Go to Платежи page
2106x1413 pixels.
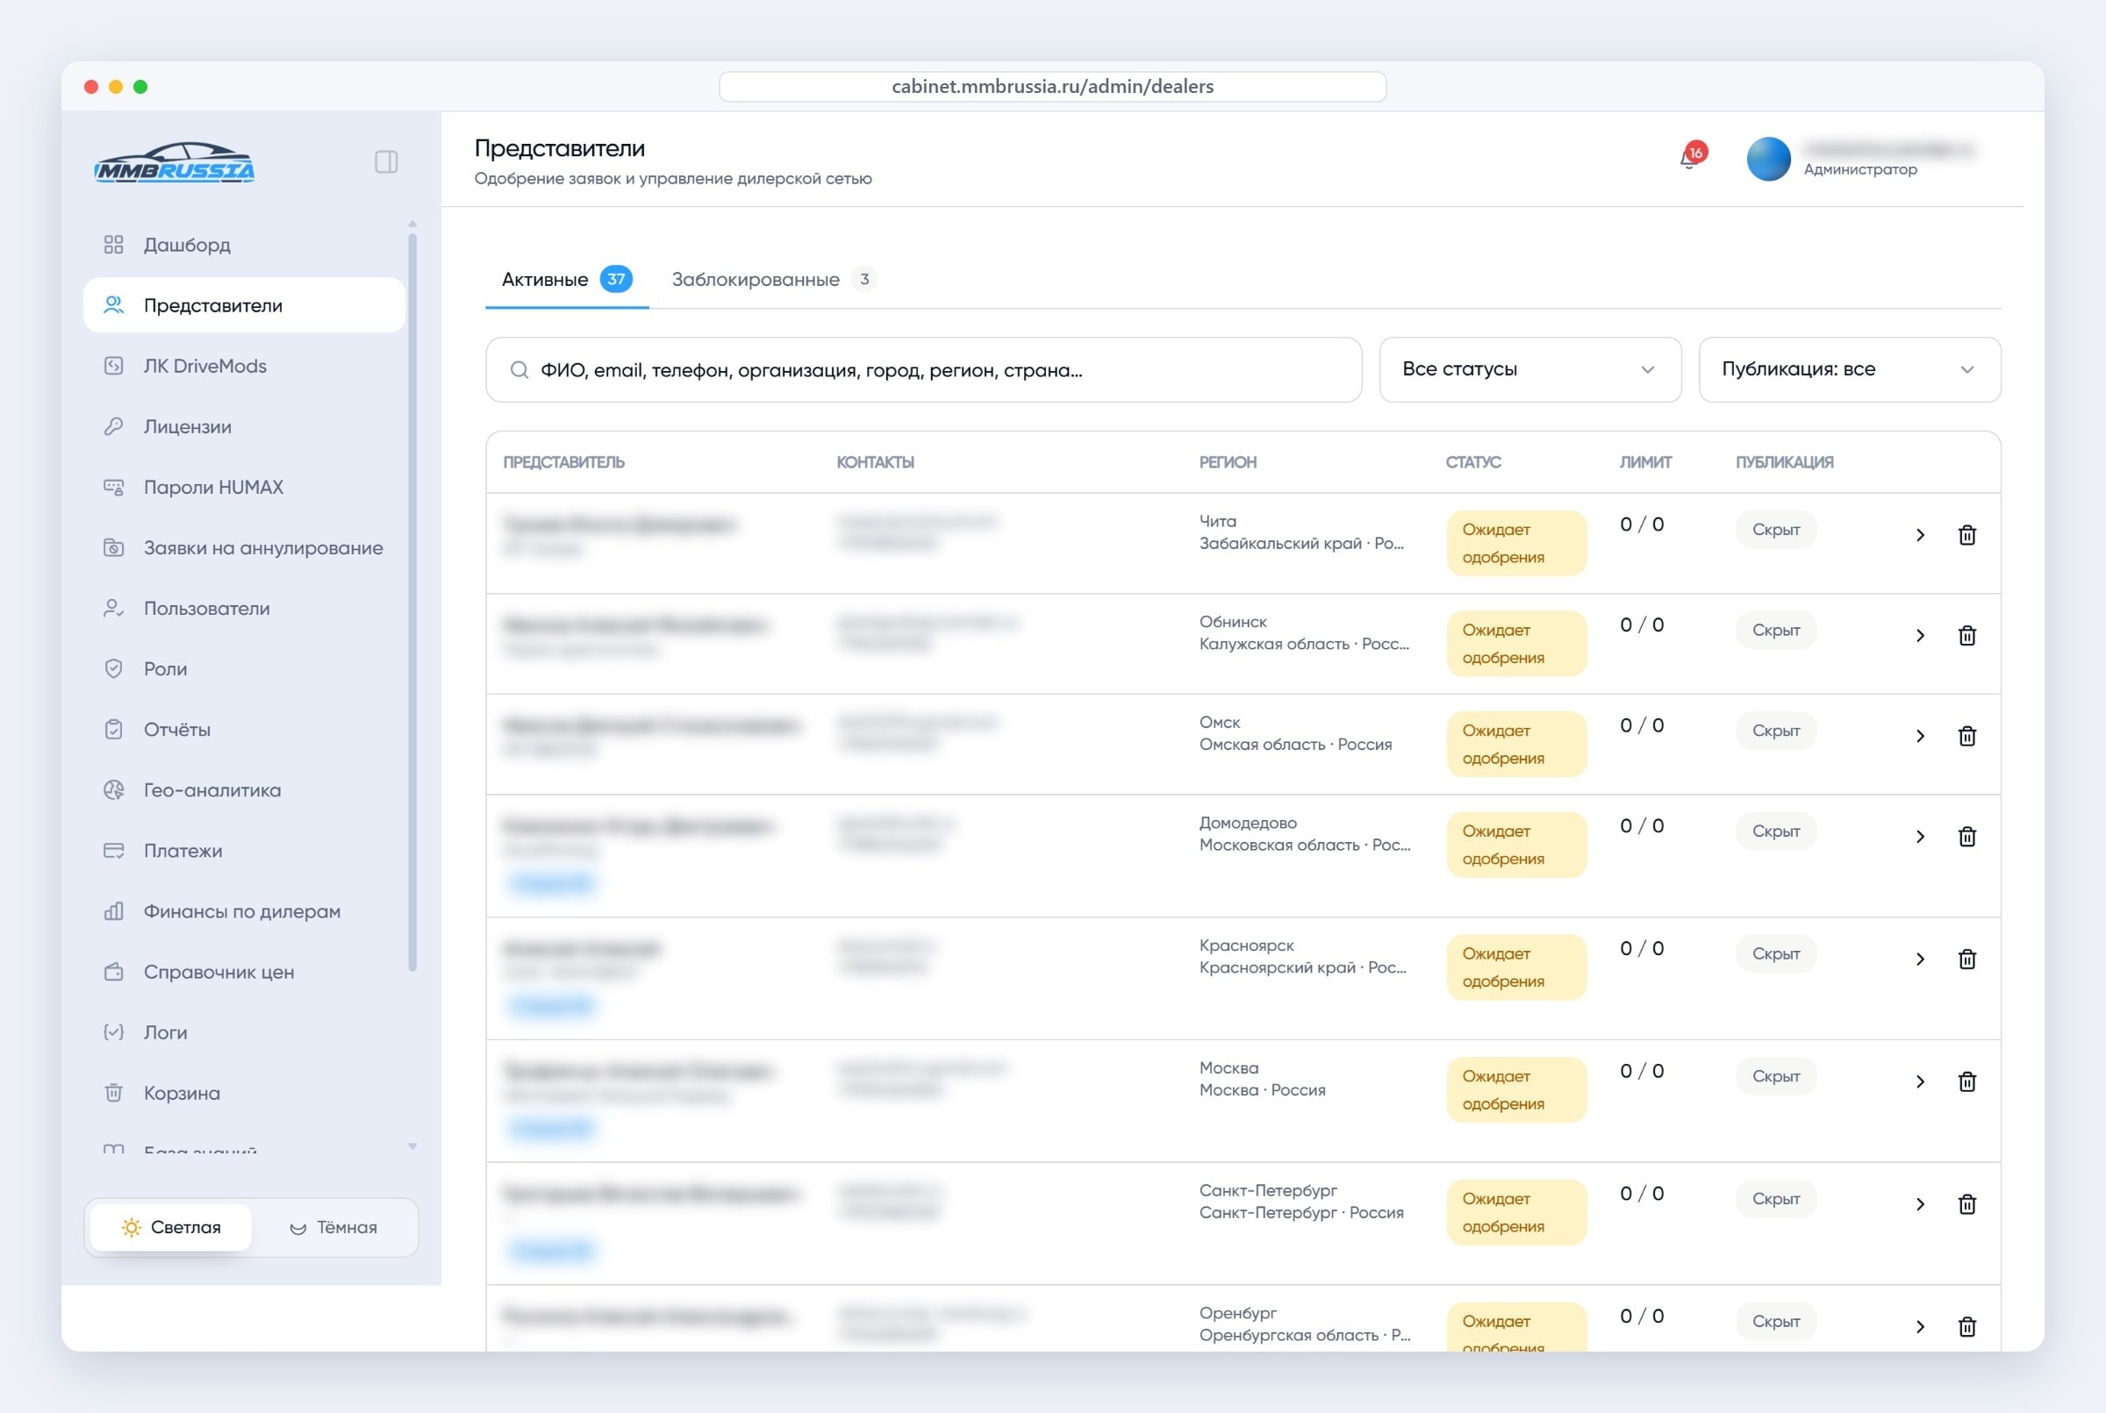tap(244, 851)
